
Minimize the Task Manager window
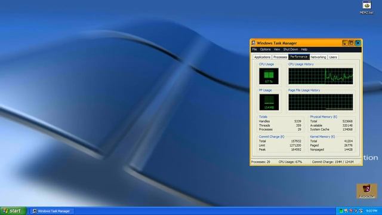tap(345, 43)
